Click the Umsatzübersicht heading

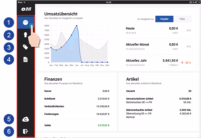pos(61,14)
